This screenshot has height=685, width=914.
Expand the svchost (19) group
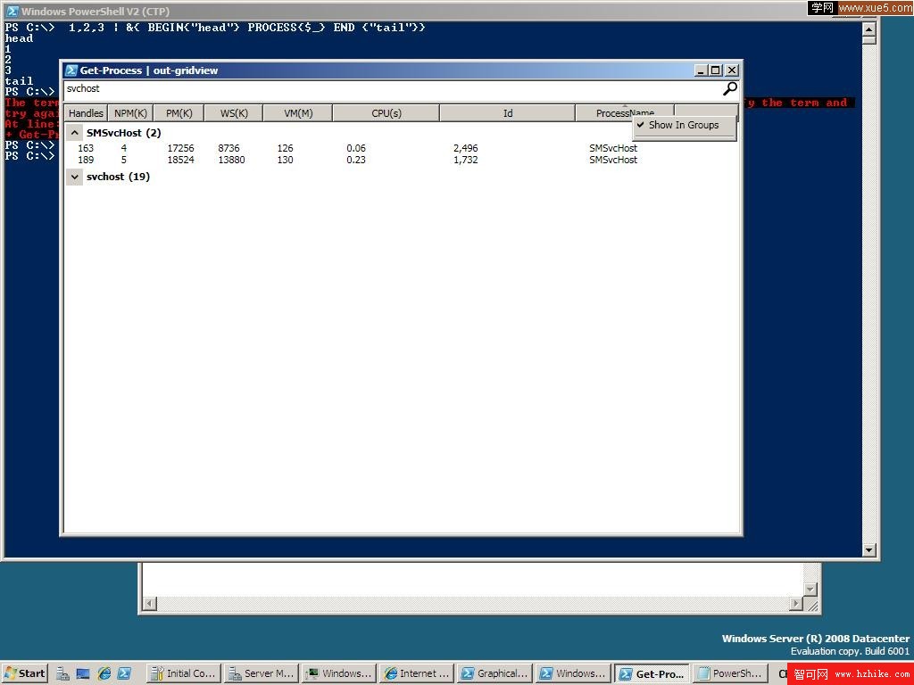click(75, 177)
